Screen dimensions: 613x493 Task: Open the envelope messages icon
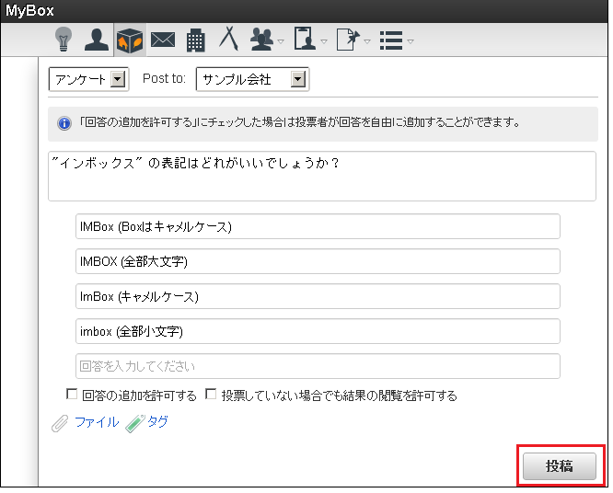point(163,40)
